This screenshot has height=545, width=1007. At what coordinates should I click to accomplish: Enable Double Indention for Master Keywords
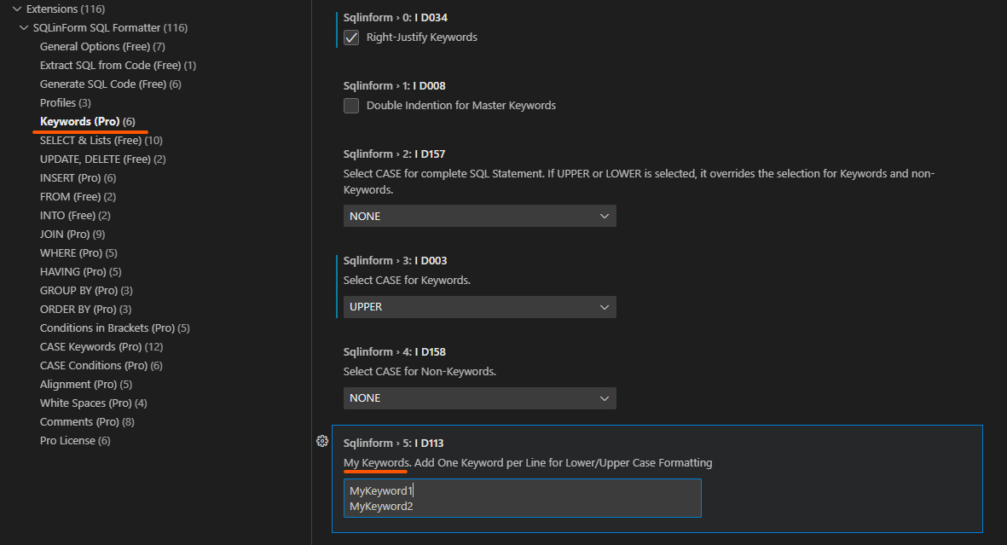pyautogui.click(x=351, y=106)
